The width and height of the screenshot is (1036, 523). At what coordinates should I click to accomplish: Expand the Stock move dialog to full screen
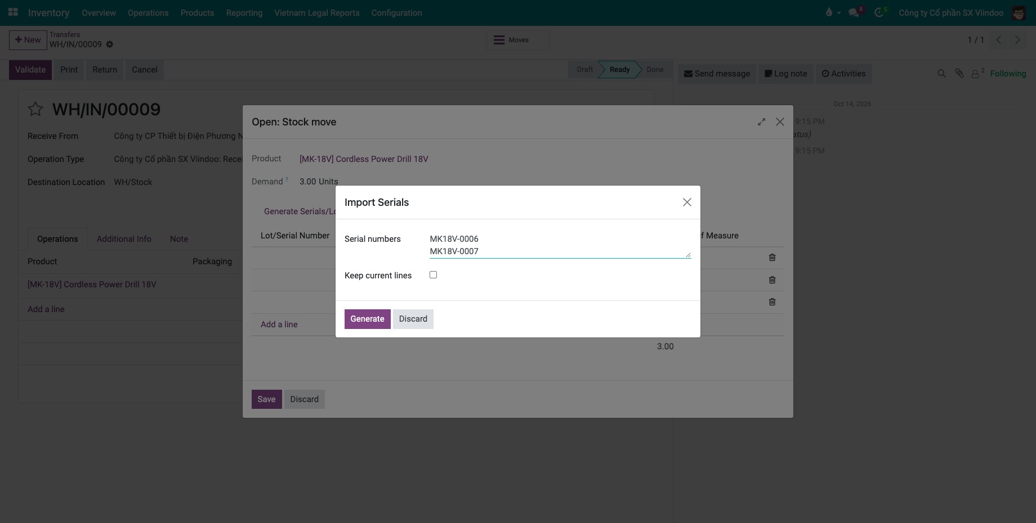coord(761,122)
